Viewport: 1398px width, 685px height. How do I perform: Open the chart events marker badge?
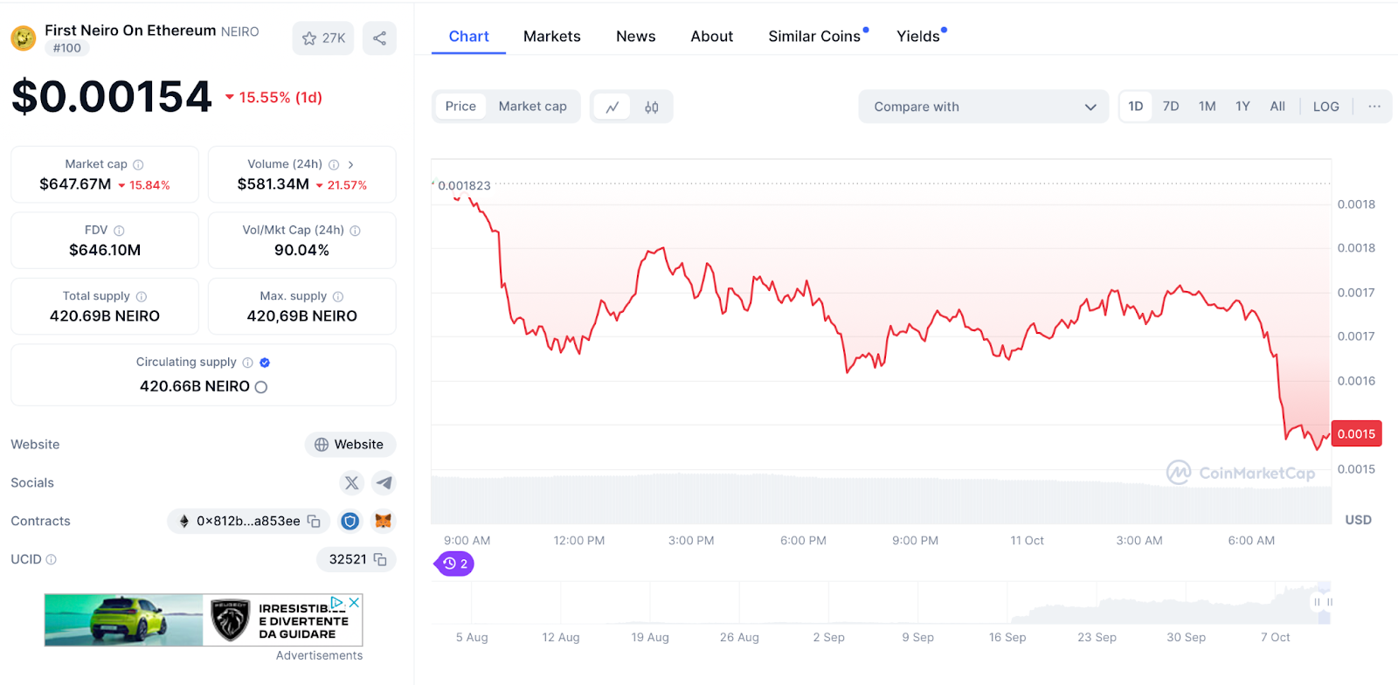(454, 564)
